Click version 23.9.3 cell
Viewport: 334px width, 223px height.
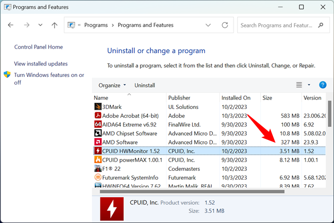coord(311,142)
